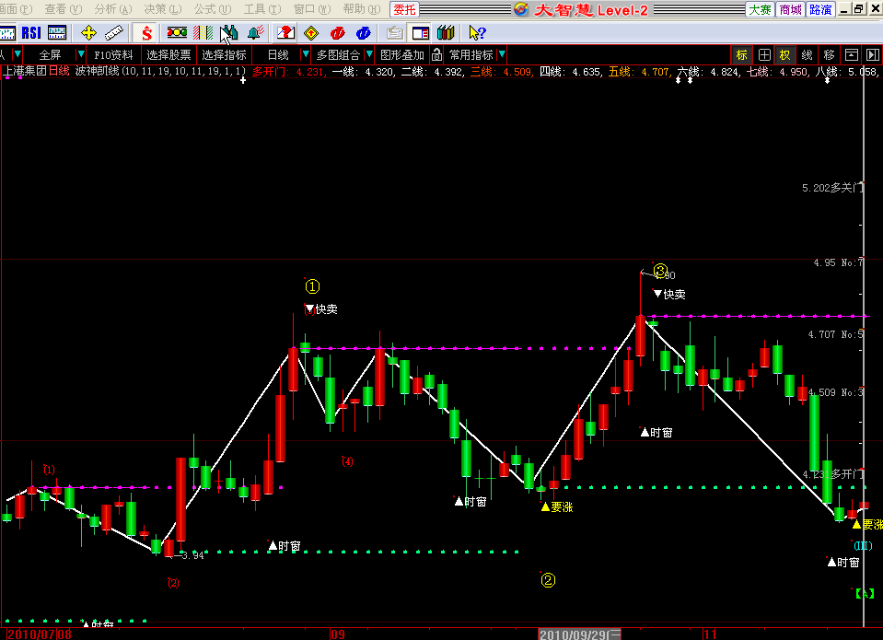The image size is (883, 640).
Task: Open the 查看(V) menu
Action: (x=63, y=9)
